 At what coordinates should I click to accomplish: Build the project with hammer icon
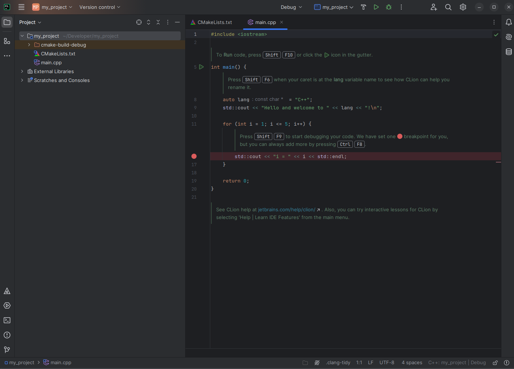point(363,7)
